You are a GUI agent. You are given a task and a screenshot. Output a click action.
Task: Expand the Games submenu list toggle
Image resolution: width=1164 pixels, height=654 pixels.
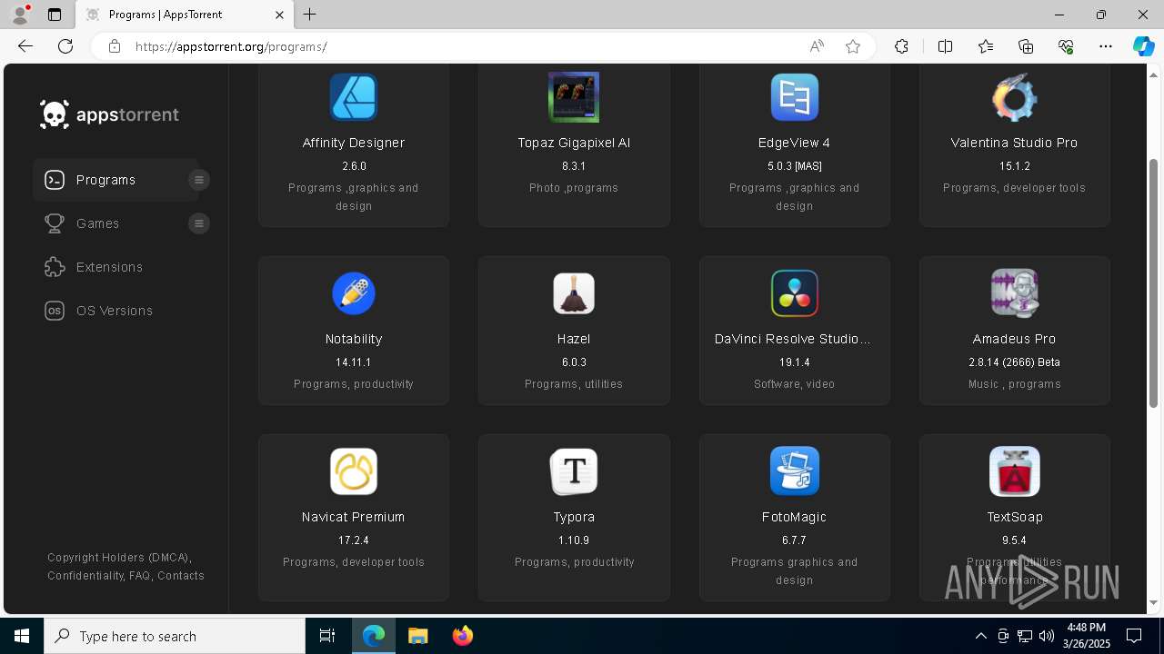[199, 223]
